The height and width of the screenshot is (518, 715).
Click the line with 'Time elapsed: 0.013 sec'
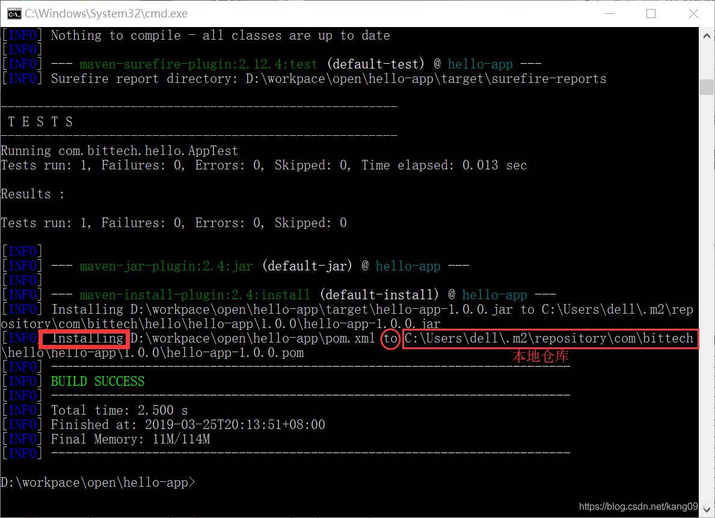pyautogui.click(x=263, y=165)
